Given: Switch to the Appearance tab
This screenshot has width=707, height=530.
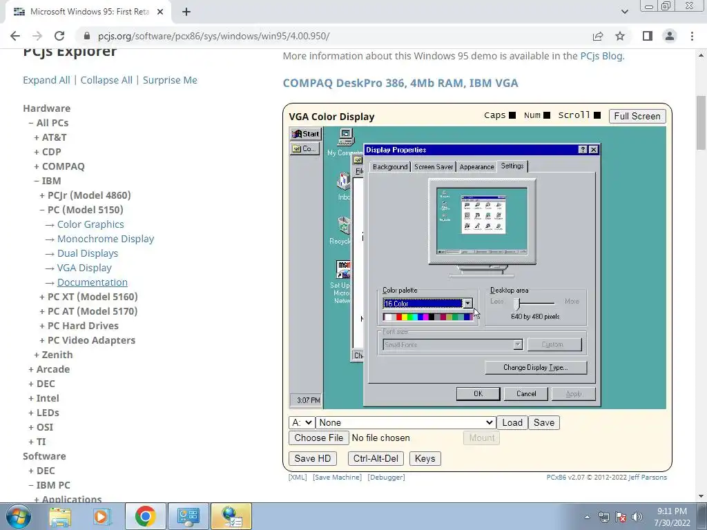Looking at the screenshot, I should point(476,167).
